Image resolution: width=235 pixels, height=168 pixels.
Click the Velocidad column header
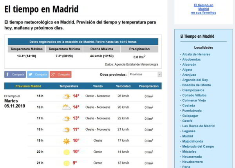123,86
